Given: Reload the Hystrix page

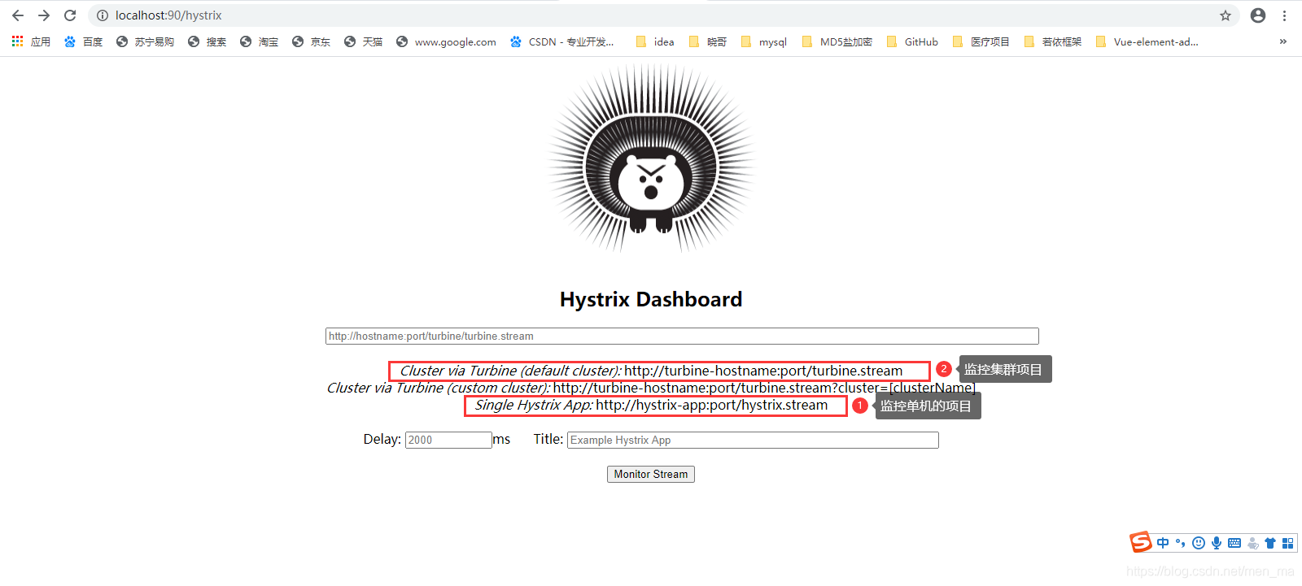Looking at the screenshot, I should (x=70, y=15).
